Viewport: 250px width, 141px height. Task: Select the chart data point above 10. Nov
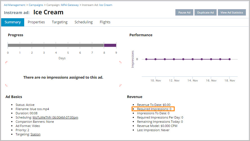pos(156,59)
